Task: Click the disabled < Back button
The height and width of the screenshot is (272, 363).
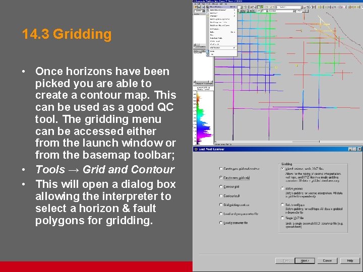Action: tap(285, 261)
